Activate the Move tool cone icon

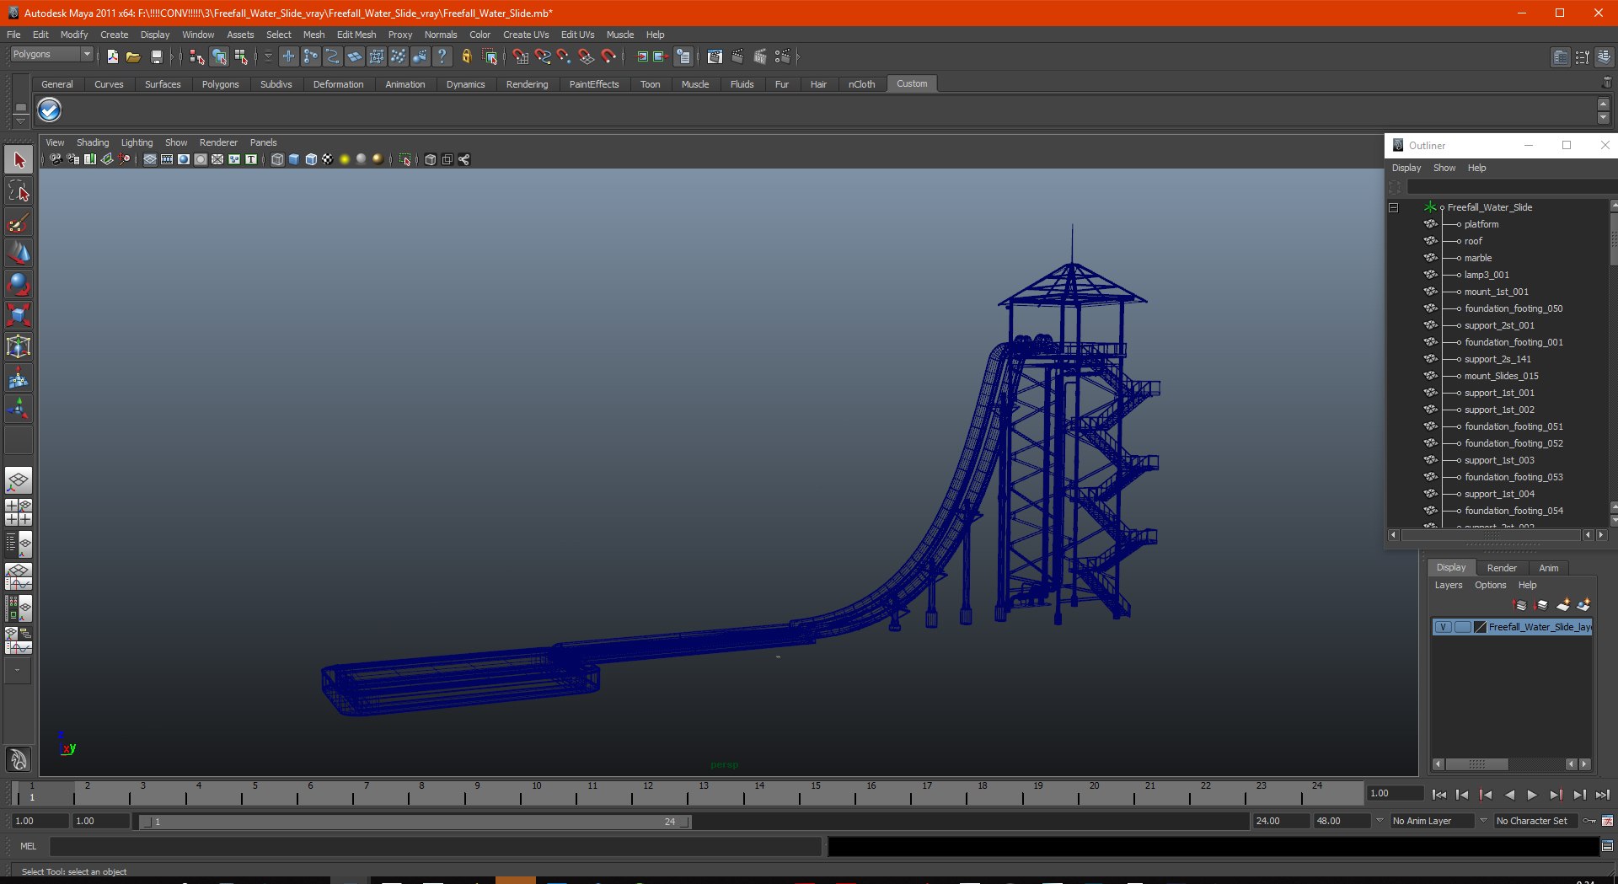(19, 254)
